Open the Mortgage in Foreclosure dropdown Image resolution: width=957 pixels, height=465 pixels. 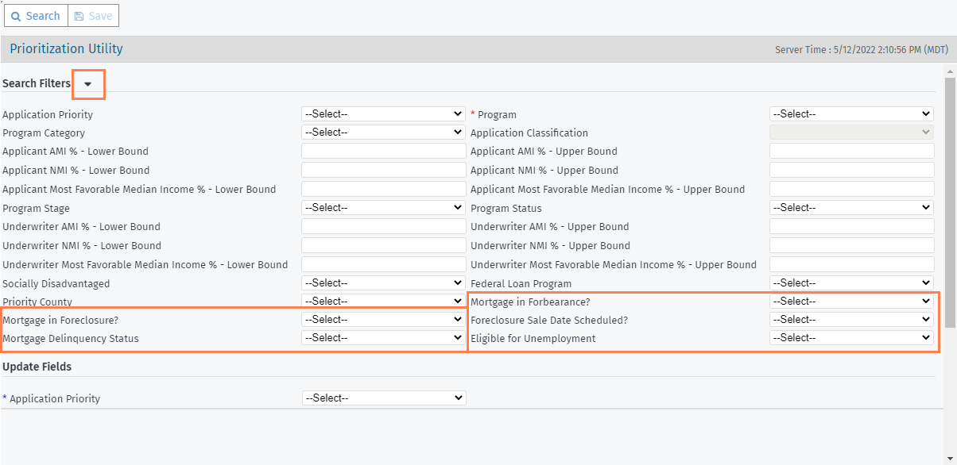(x=383, y=320)
